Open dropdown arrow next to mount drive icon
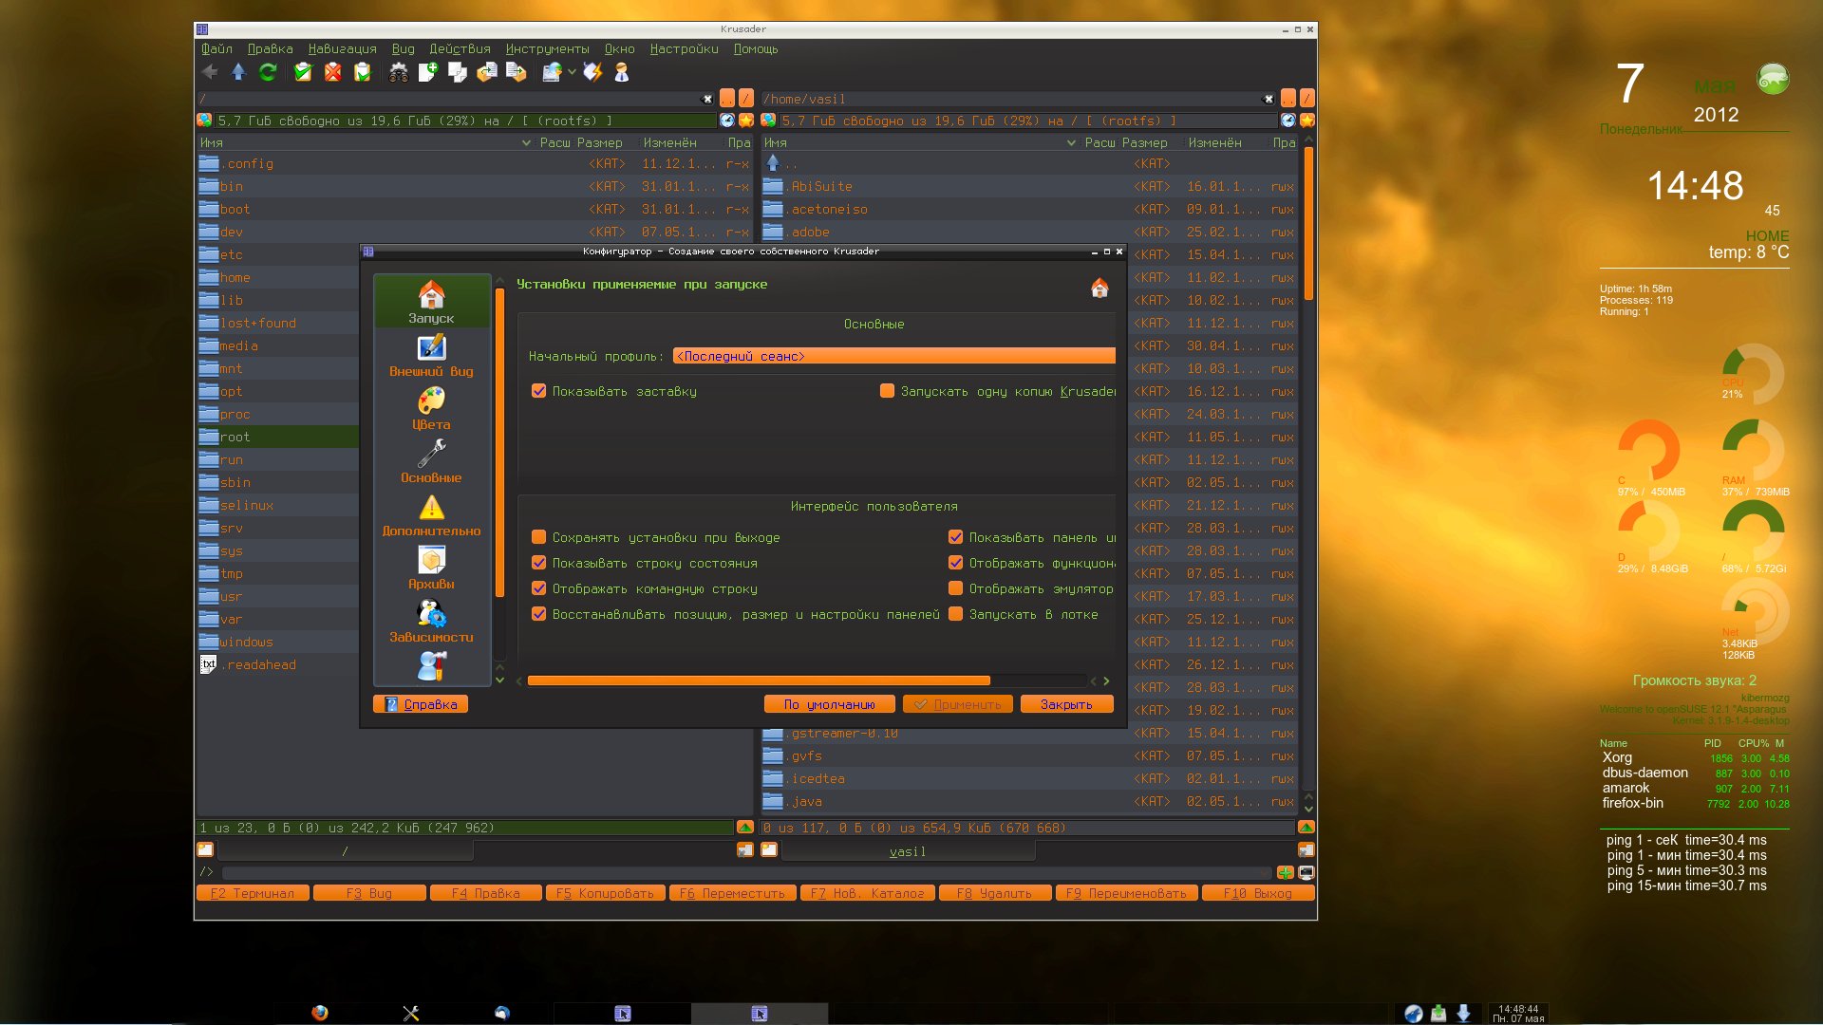This screenshot has width=1823, height=1025. [572, 72]
